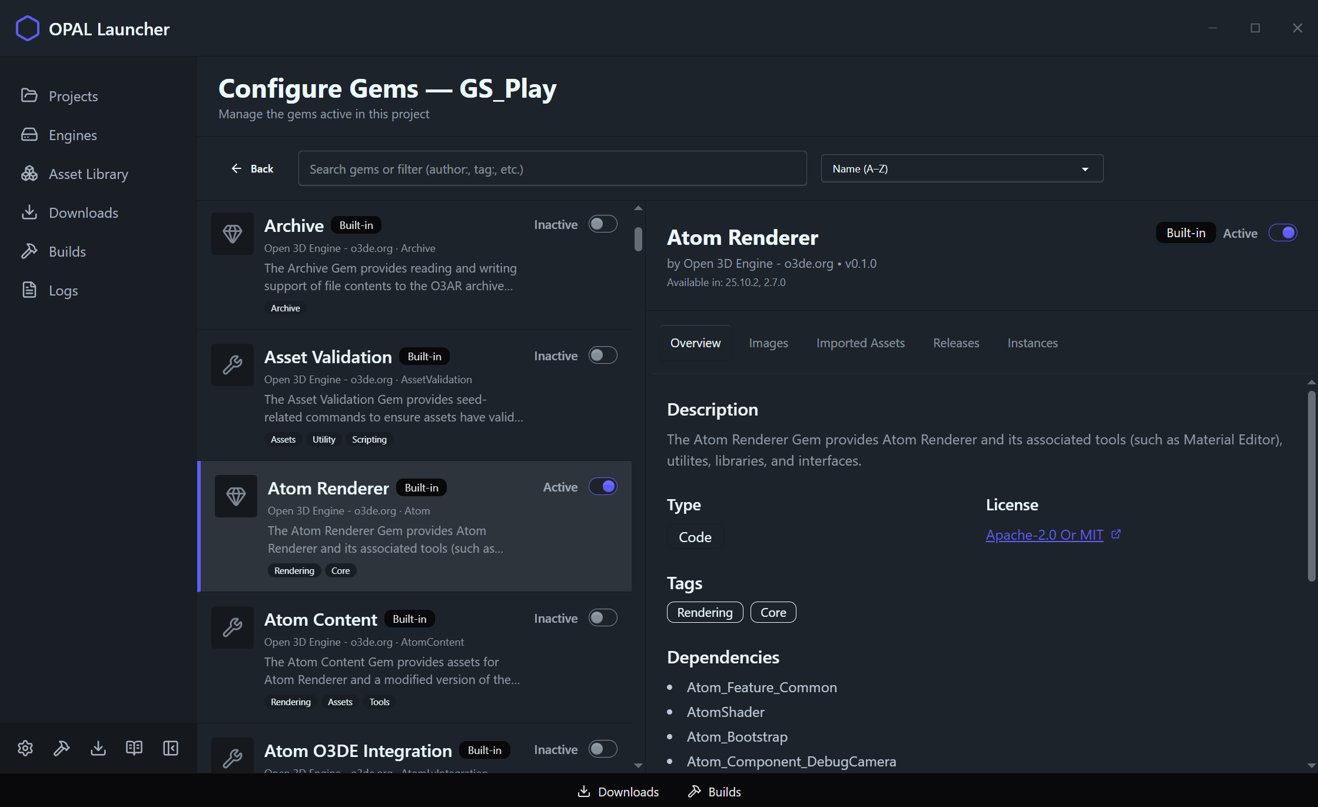Viewport: 1318px width, 807px height.
Task: Click the Atom Content wrench icon
Action: tap(233, 627)
